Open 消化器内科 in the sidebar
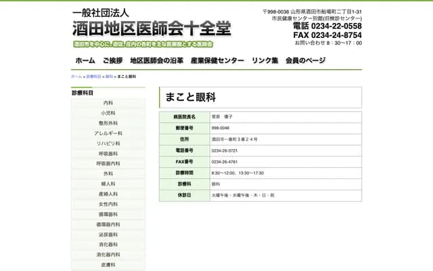This screenshot has width=433, height=271. coord(108,255)
